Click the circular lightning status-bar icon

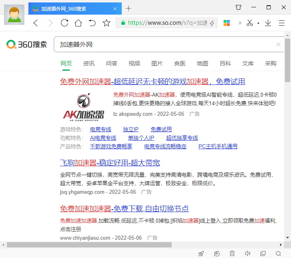click(x=217, y=254)
